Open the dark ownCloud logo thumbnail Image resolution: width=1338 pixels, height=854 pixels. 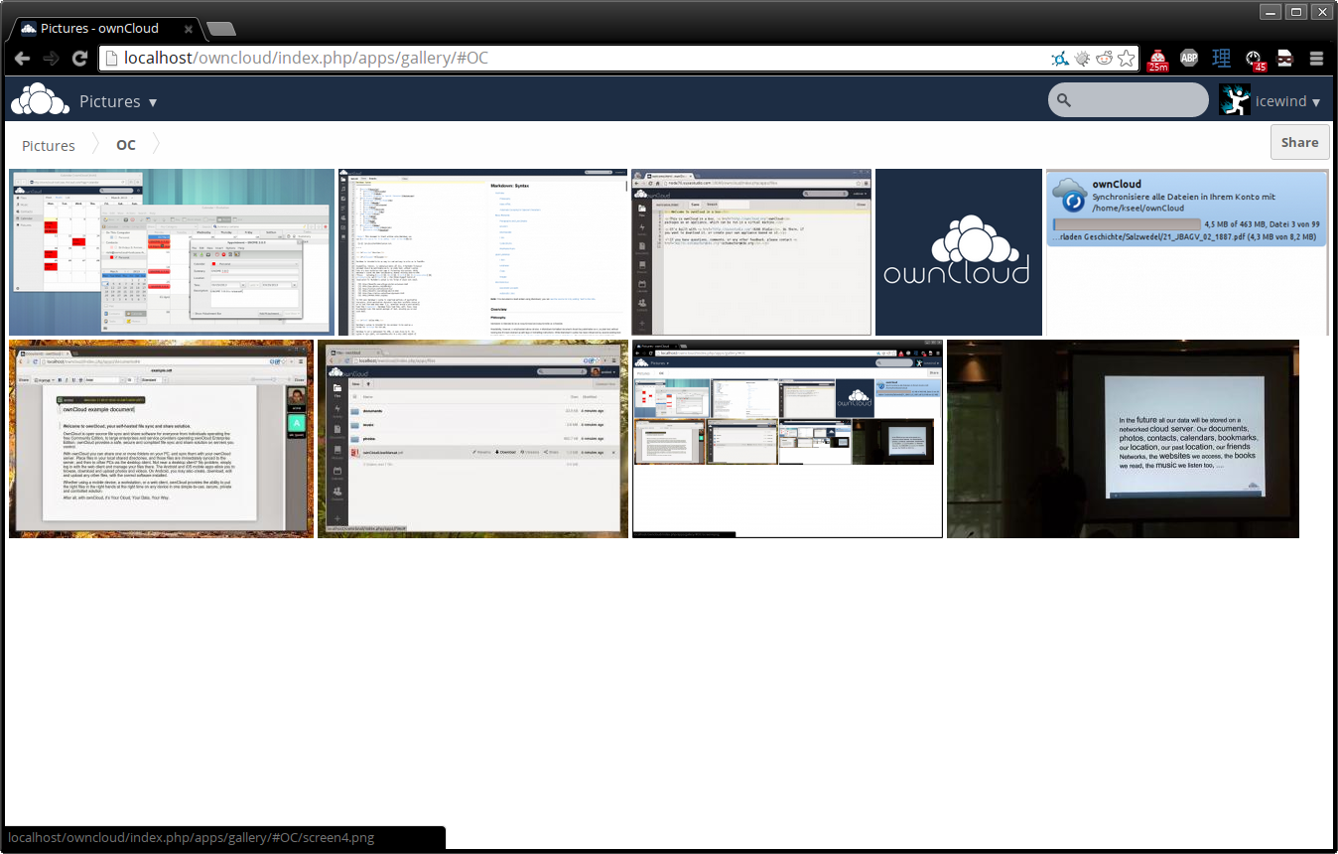click(x=958, y=251)
